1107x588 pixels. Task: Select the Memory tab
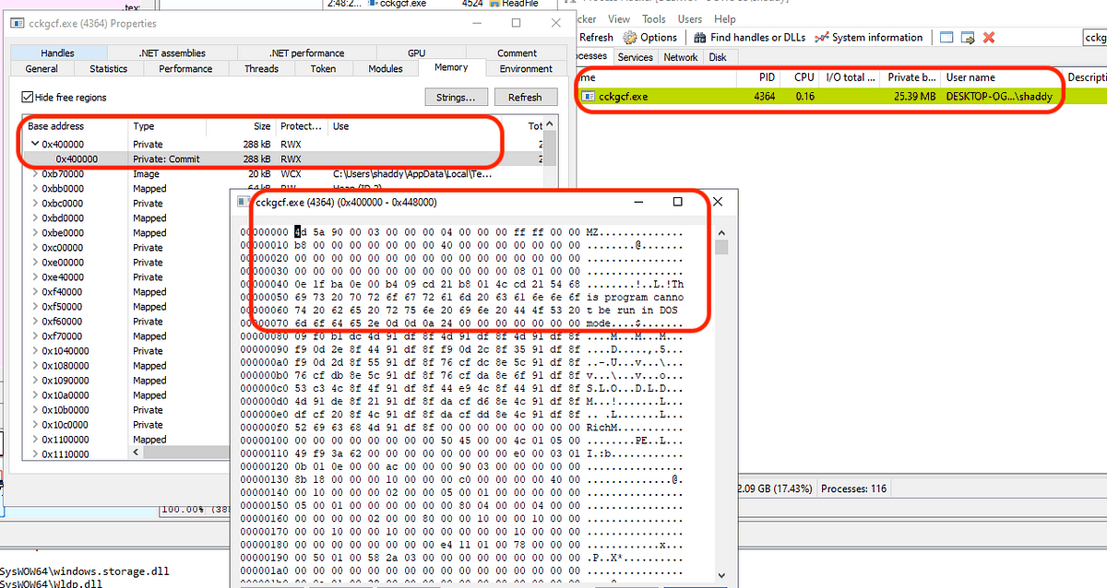451,68
